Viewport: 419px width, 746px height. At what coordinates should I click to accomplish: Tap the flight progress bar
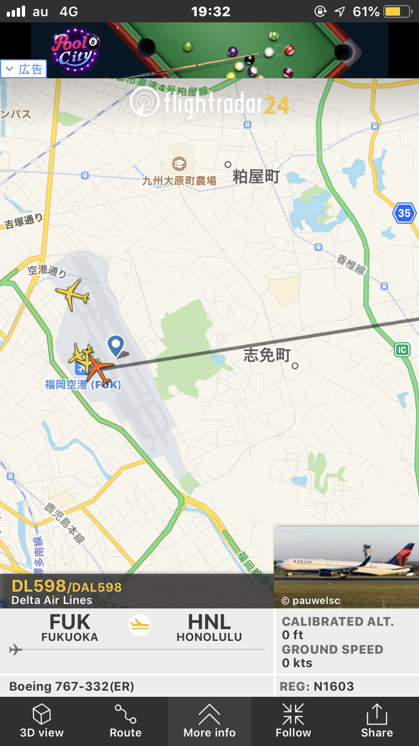pos(137,650)
